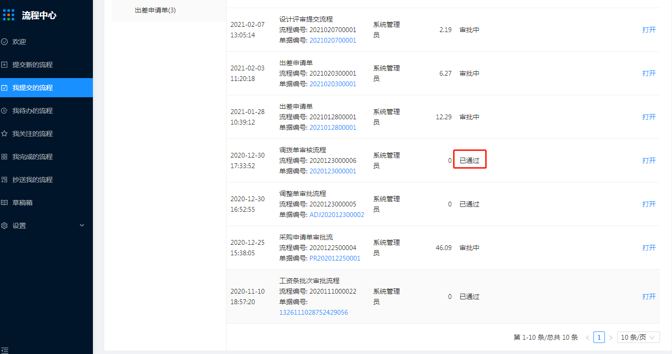Click 打开 for 工资条批次审批流程
The width and height of the screenshot is (672, 354).
[649, 297]
